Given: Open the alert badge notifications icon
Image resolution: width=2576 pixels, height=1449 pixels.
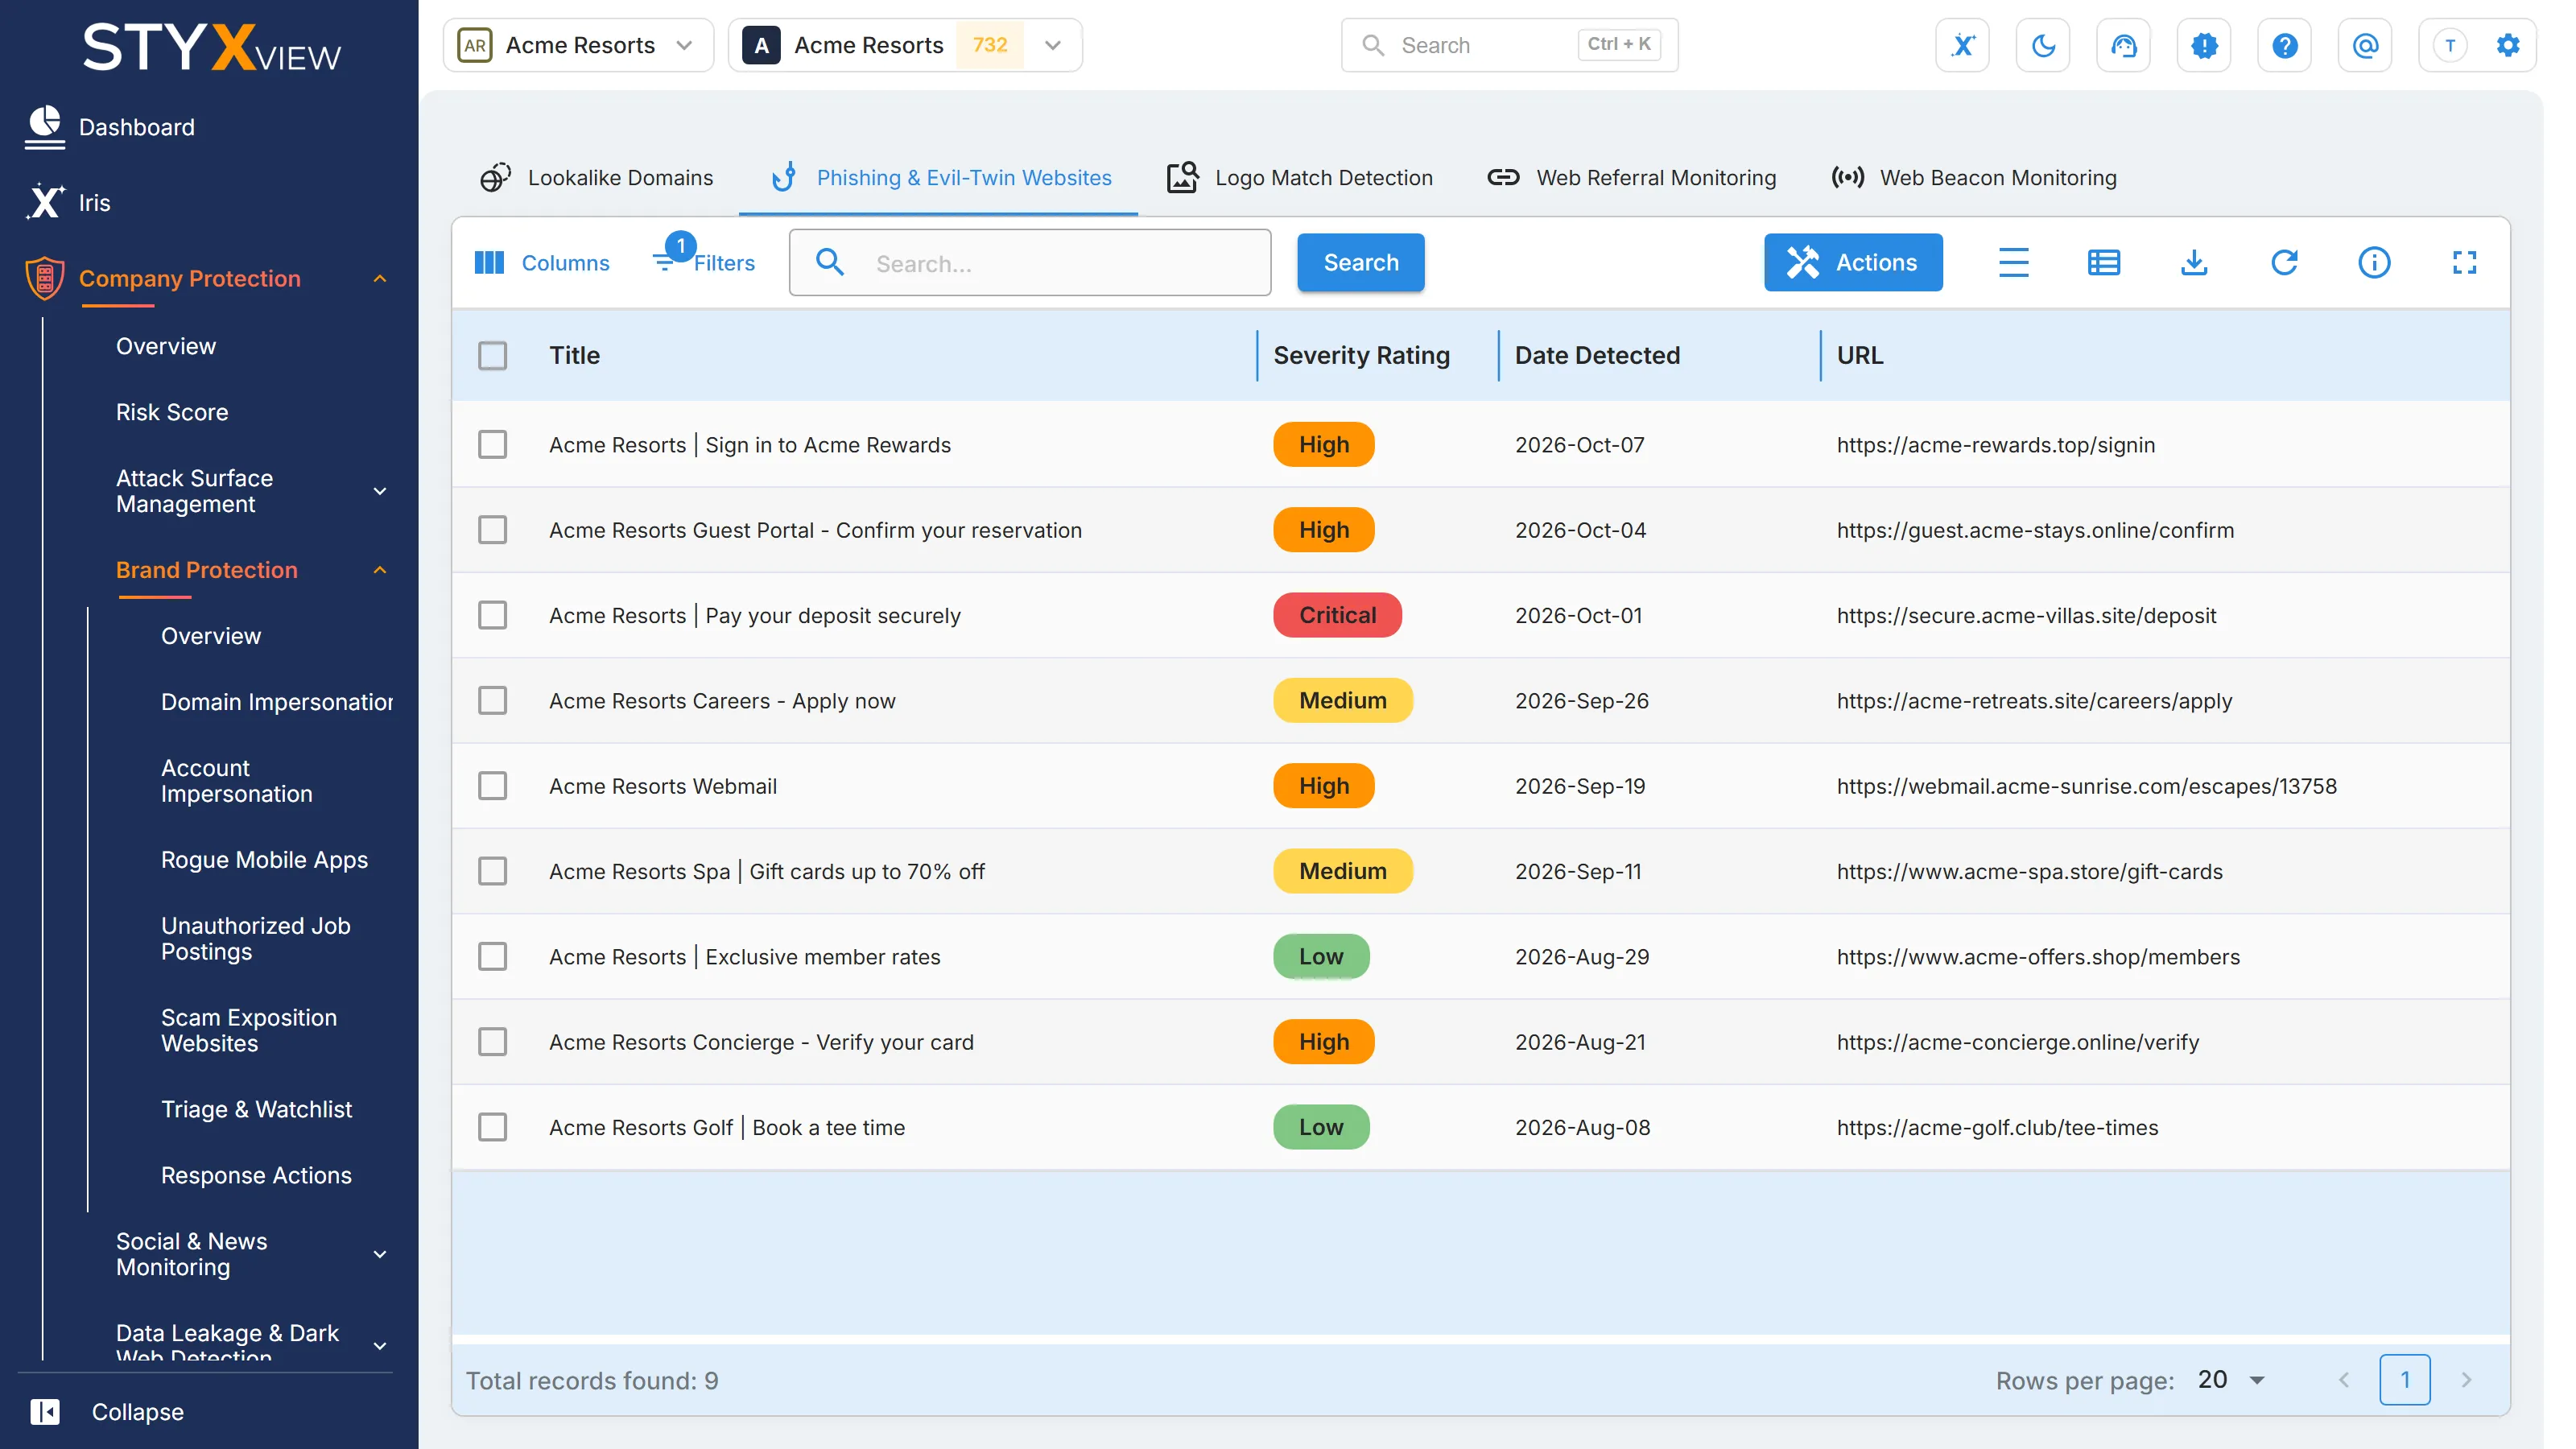Looking at the screenshot, I should pyautogui.click(x=2204, y=45).
